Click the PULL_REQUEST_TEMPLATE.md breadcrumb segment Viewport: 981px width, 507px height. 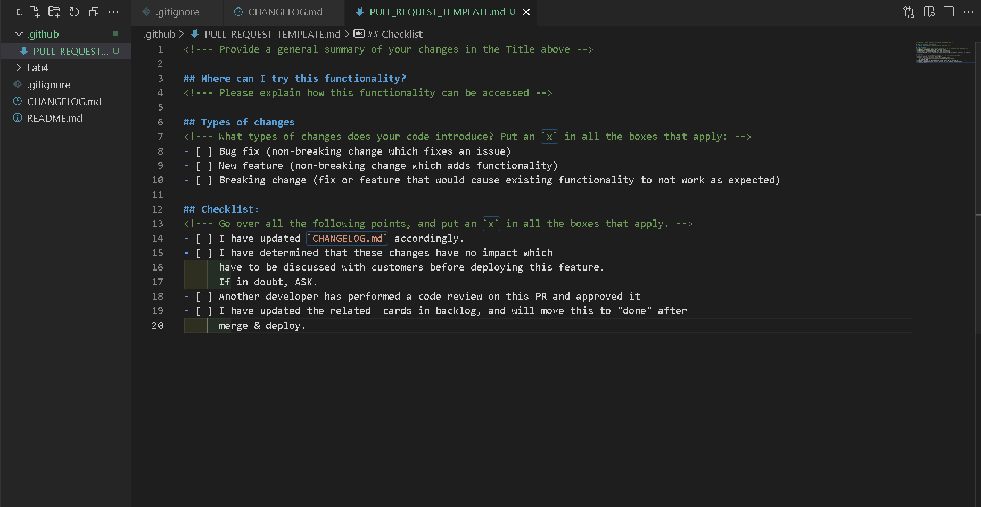[x=272, y=34]
